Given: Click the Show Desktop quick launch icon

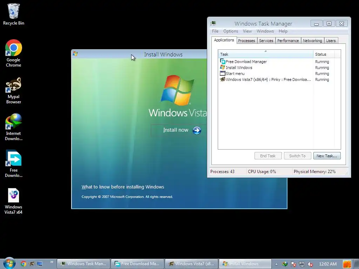Looking at the screenshot, I should (x=40, y=264).
